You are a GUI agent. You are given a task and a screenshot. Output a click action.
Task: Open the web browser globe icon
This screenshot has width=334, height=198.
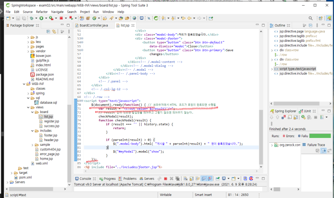[x=134, y=18]
